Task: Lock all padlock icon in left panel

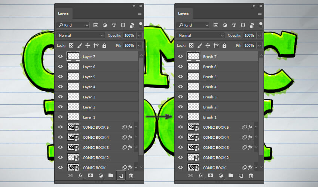Action: [104, 45]
